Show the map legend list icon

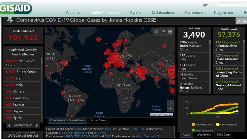(163, 32)
